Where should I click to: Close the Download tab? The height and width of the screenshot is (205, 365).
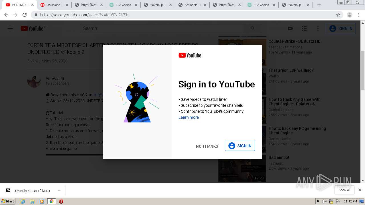67,5
